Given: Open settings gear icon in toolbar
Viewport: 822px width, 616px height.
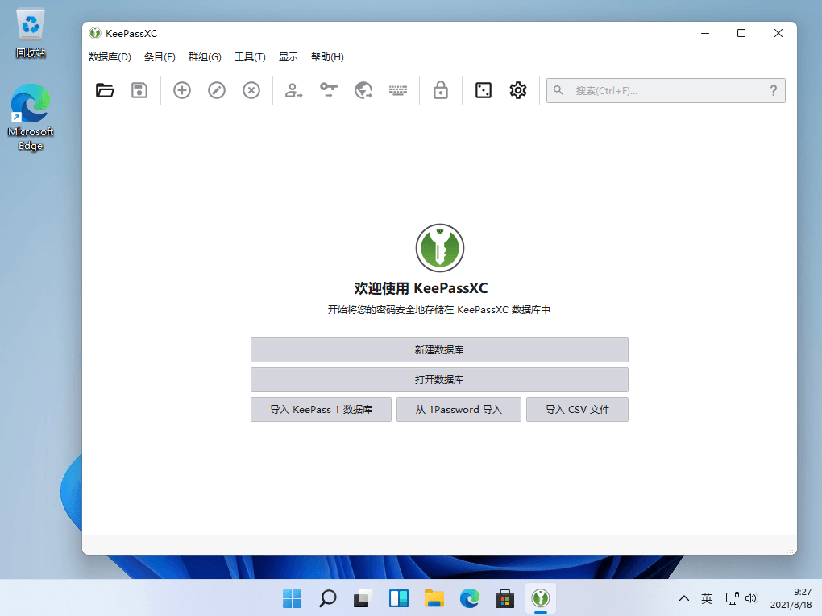Looking at the screenshot, I should tap(518, 91).
